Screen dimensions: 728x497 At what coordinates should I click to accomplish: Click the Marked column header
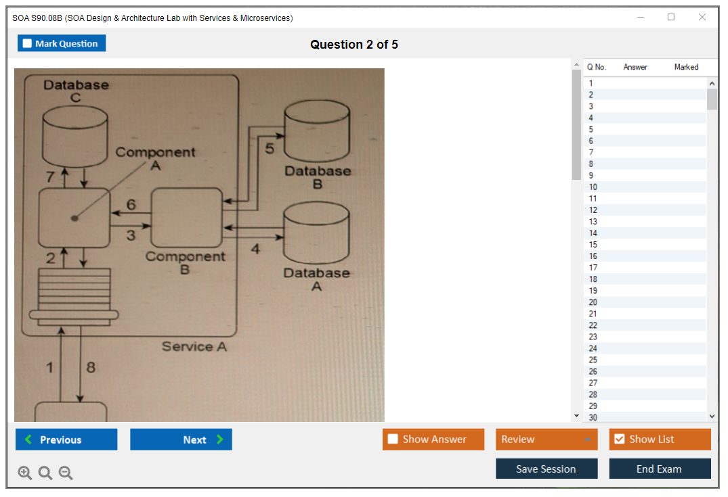click(686, 67)
